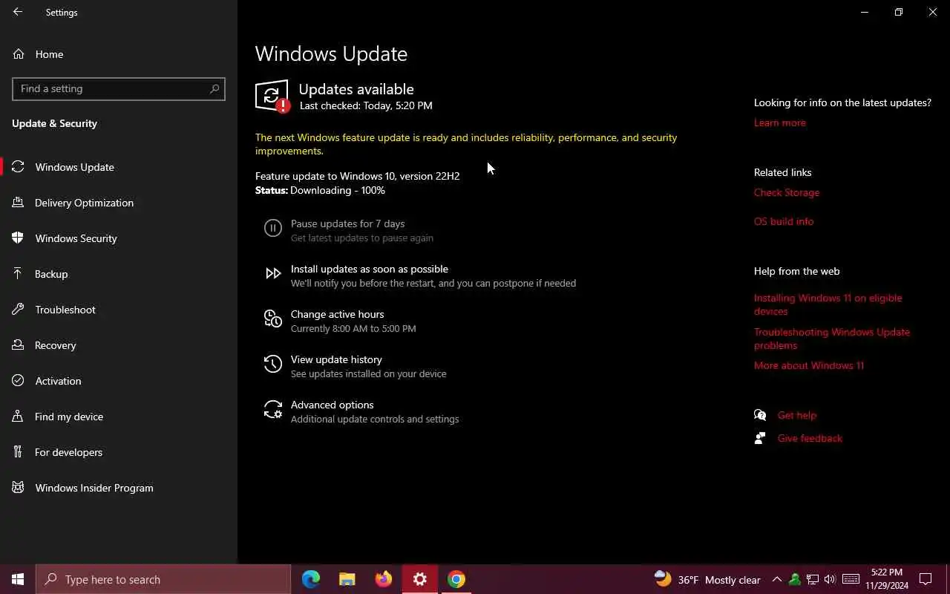Open Troubleshooting Windows Update problems link

832,339
